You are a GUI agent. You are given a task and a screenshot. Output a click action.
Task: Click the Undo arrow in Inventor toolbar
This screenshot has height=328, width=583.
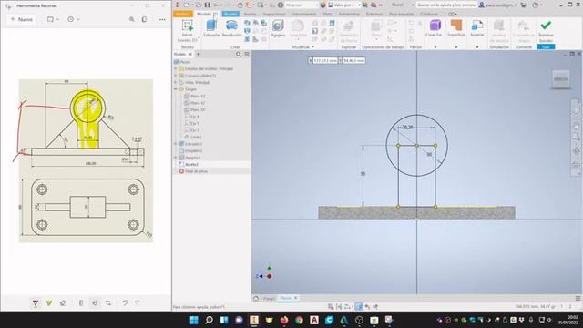pos(216,5)
